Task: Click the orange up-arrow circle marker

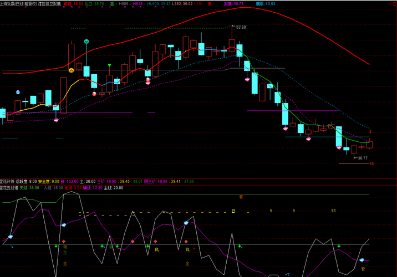Action: (71, 70)
